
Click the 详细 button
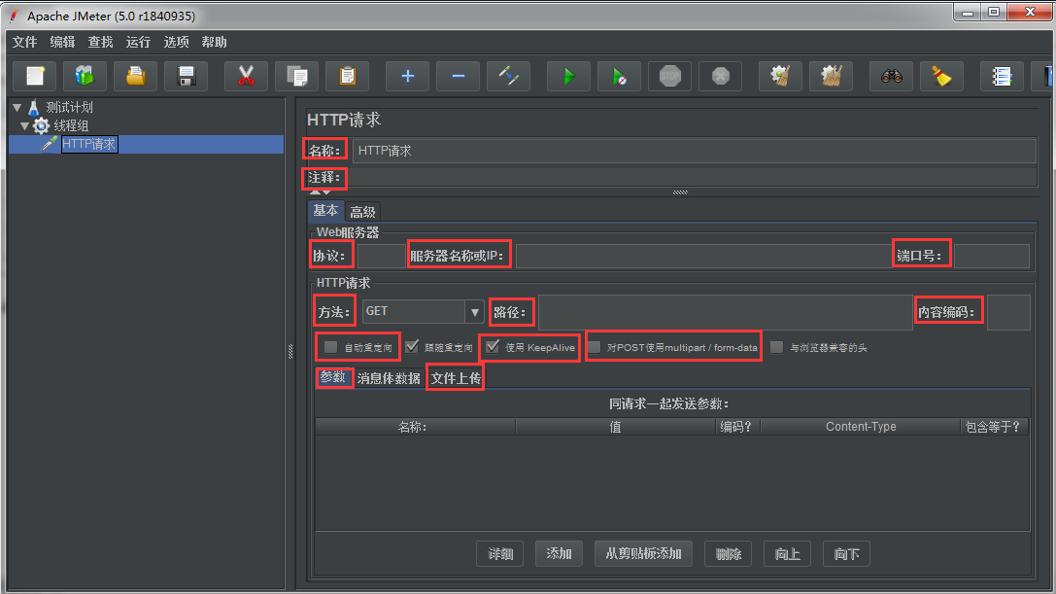500,553
